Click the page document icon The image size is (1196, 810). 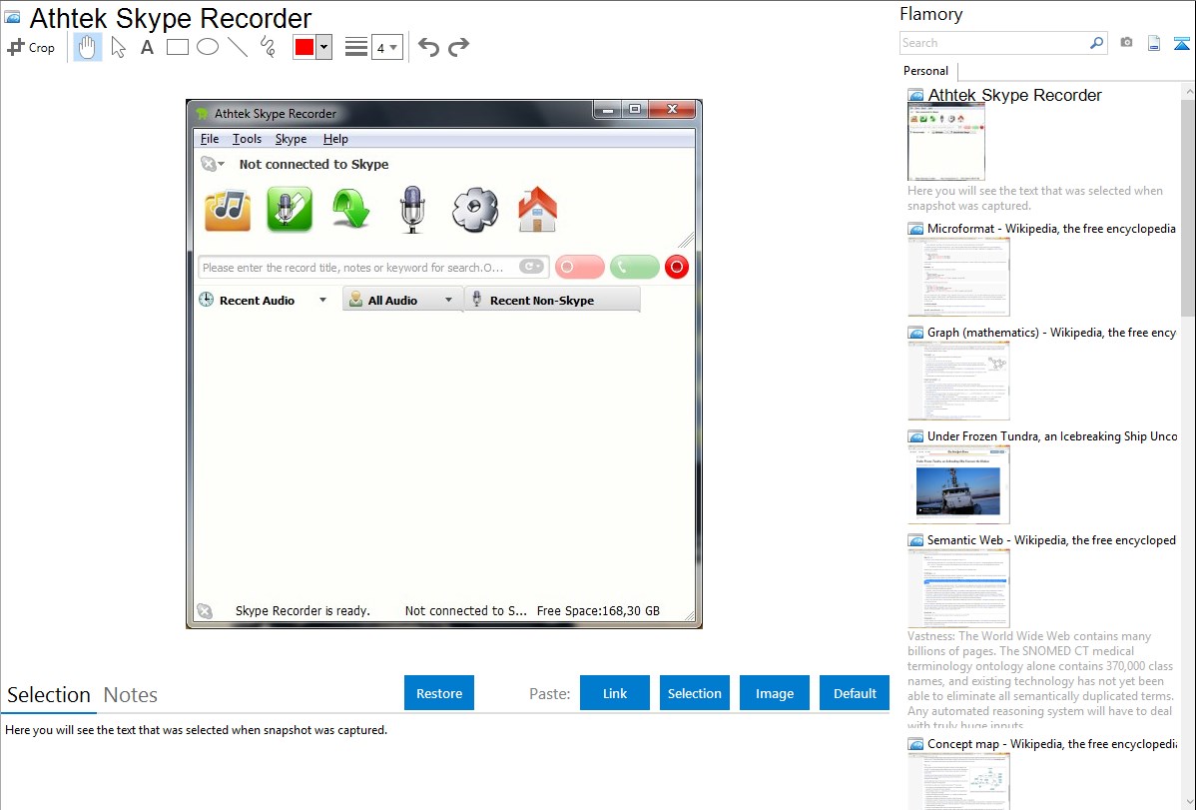(1154, 43)
